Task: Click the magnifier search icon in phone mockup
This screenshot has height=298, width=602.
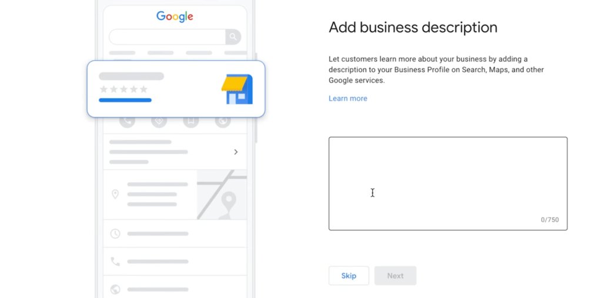Action: [x=233, y=37]
